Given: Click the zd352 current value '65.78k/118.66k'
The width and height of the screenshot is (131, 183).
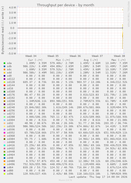Looking at the screenshot, I should click(x=36, y=133).
